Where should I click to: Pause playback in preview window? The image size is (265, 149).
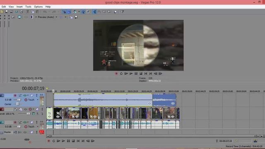coord(136,74)
